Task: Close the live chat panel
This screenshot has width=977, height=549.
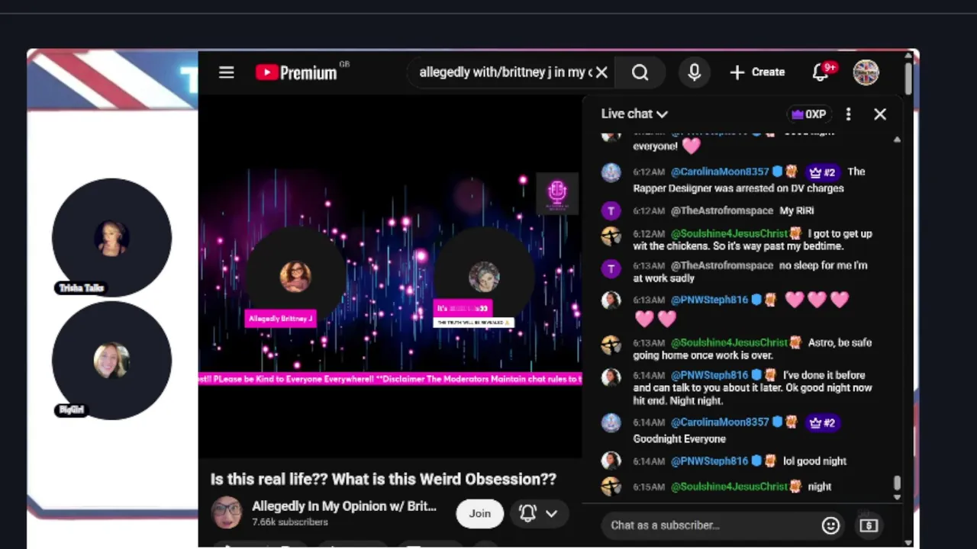Action: [x=880, y=114]
